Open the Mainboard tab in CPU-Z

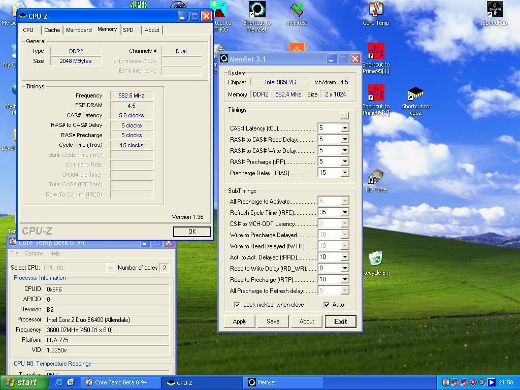79,30
